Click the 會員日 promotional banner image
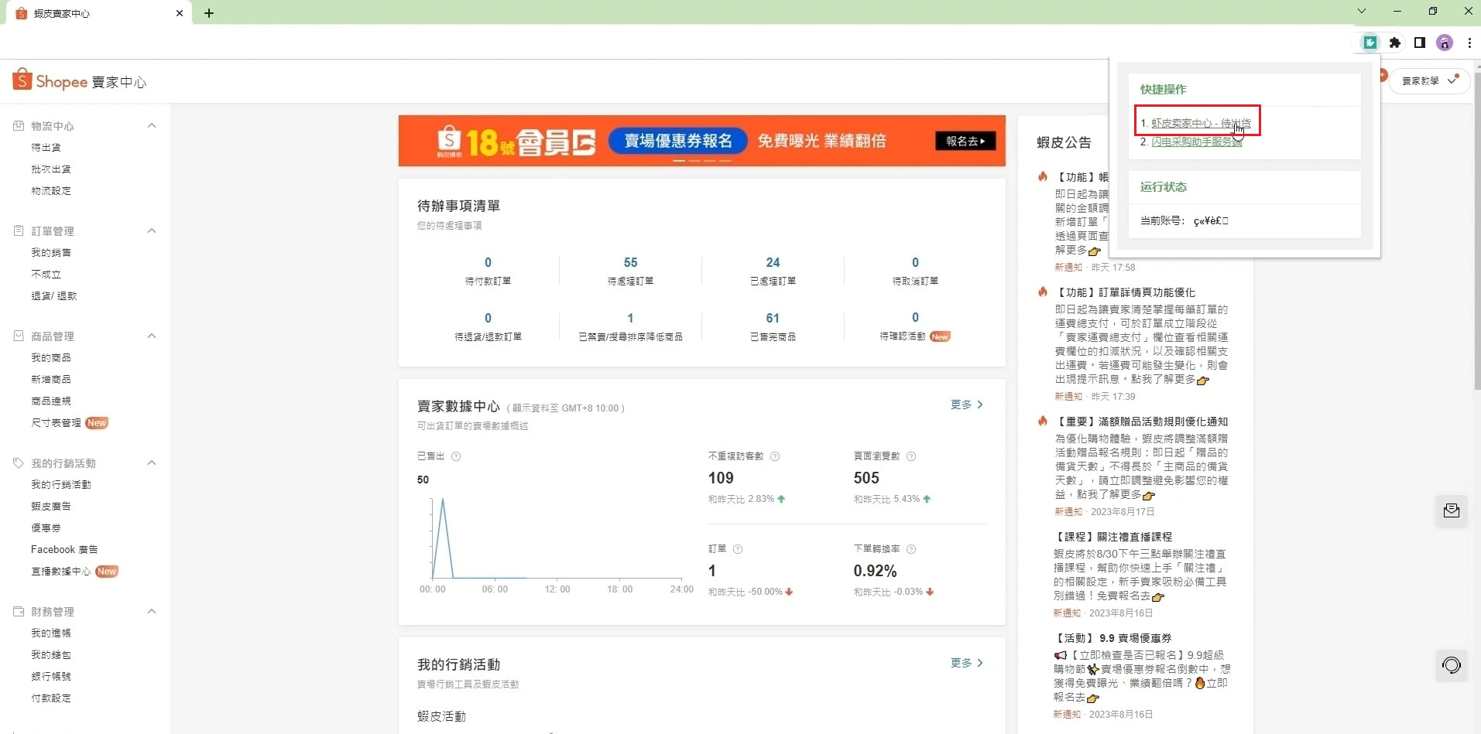 [701, 141]
